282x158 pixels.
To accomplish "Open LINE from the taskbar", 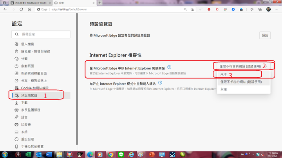I will 121,154.
